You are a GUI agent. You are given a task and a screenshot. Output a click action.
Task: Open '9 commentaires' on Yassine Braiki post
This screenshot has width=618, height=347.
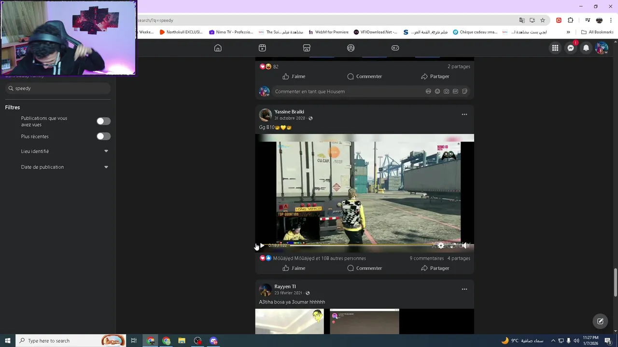[x=427, y=258]
